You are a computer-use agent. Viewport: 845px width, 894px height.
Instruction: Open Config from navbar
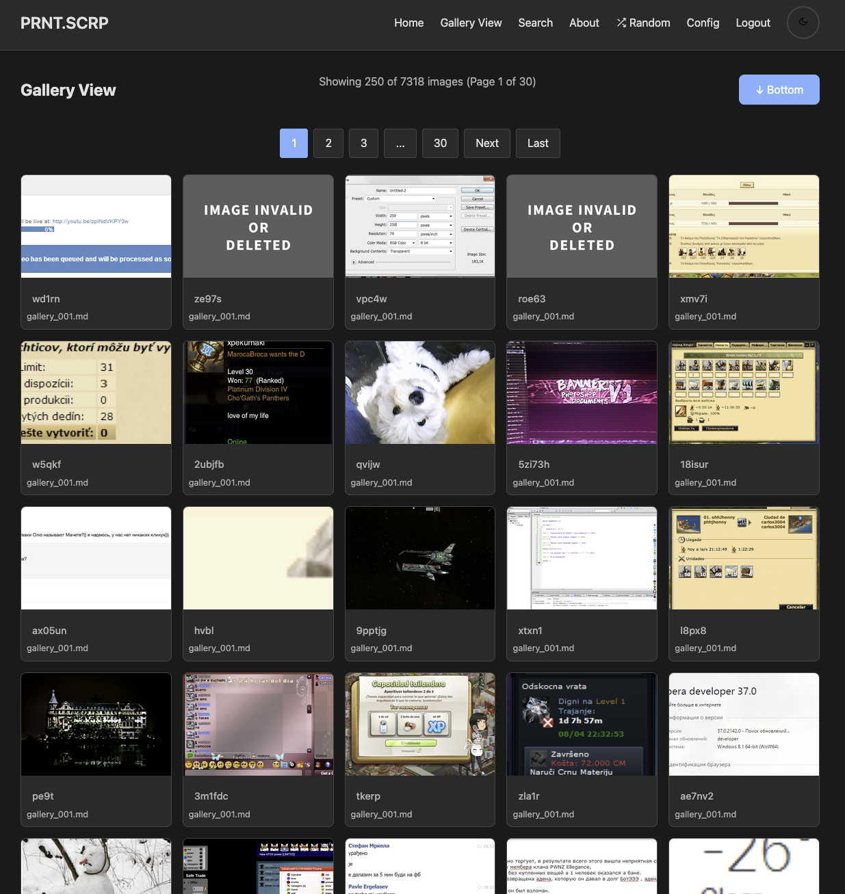point(703,23)
